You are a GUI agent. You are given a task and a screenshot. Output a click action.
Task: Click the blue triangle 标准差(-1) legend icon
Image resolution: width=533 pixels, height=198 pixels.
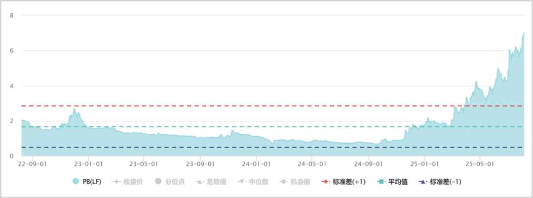[423, 182]
